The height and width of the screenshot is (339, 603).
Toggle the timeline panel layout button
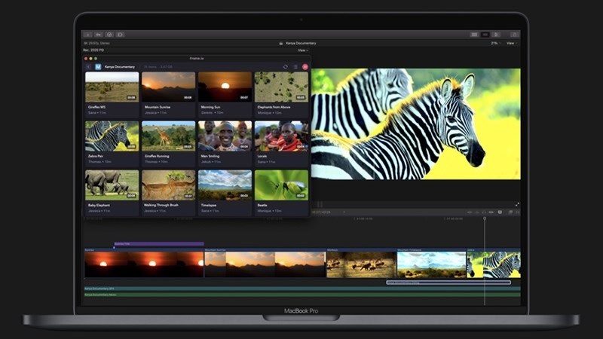485,35
